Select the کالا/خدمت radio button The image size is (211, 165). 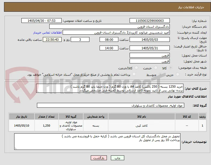pos(137,68)
